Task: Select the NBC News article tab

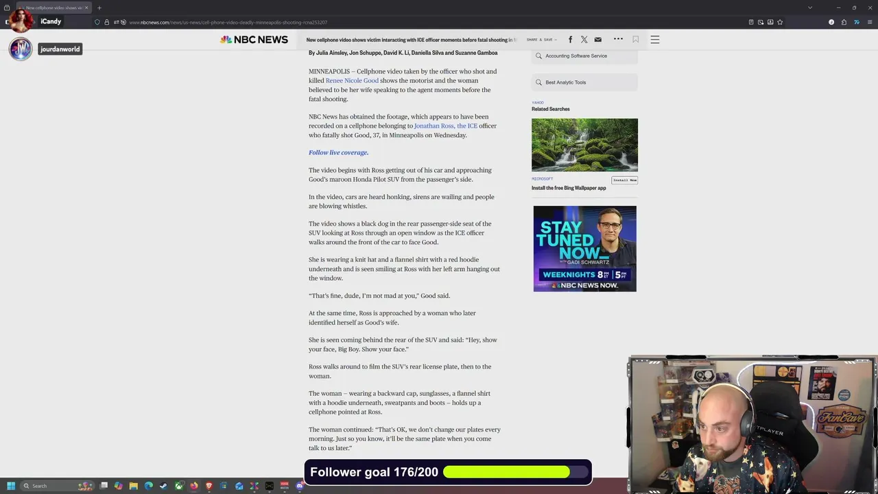Action: 54,8
